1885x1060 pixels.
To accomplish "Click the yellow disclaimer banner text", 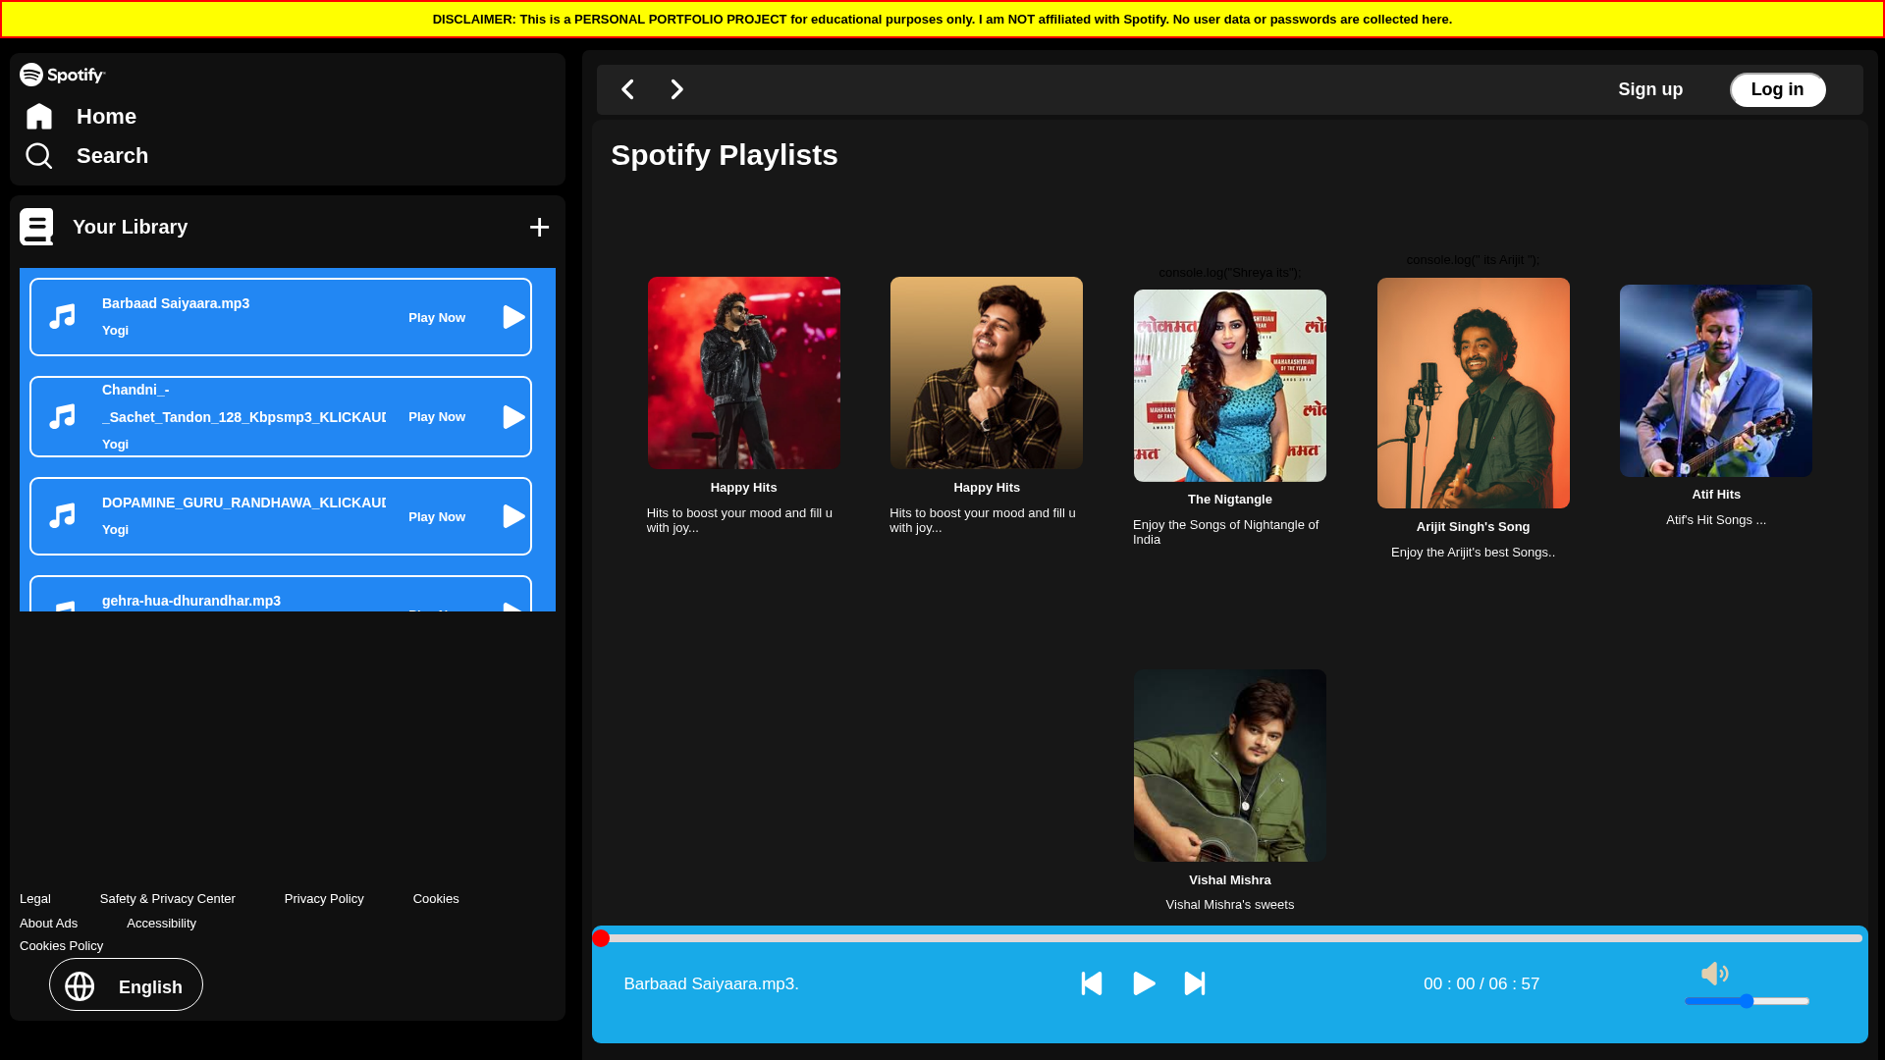I will [942, 19].
